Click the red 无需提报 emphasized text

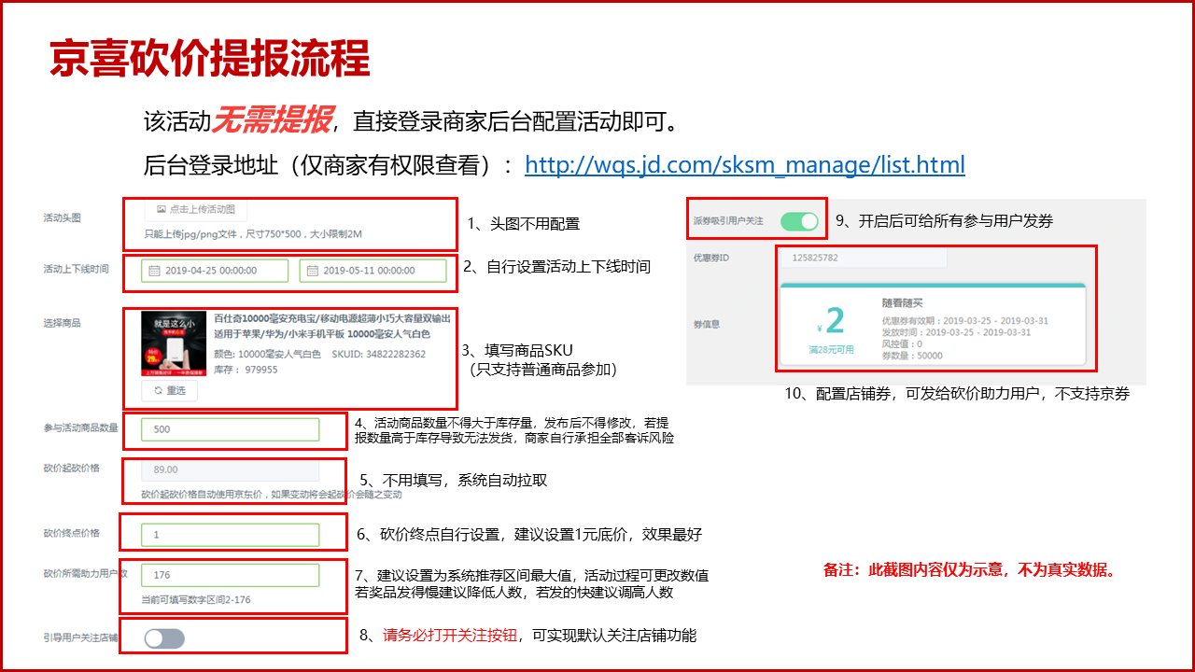pos(272,120)
